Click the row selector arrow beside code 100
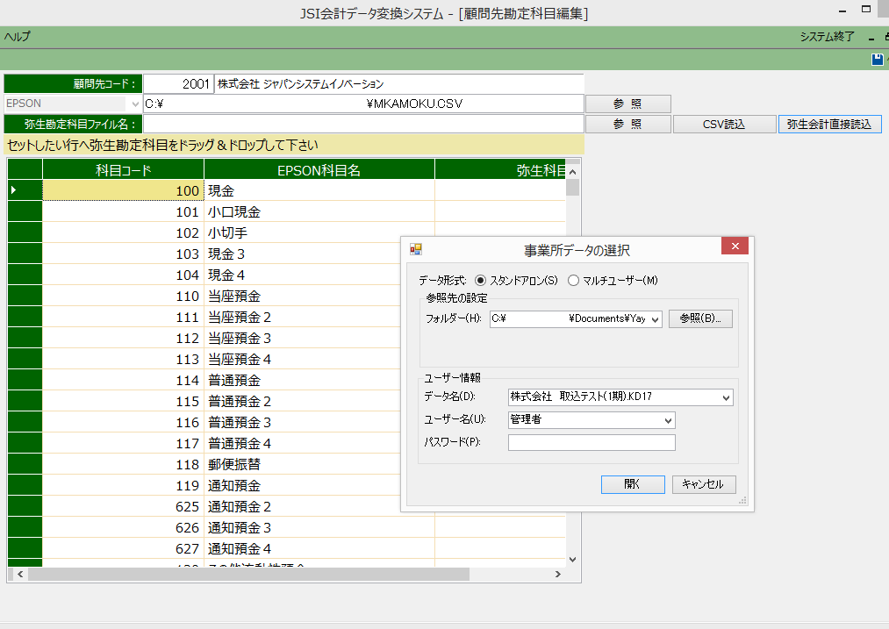Screen dimensions: 889x629 tap(13, 190)
